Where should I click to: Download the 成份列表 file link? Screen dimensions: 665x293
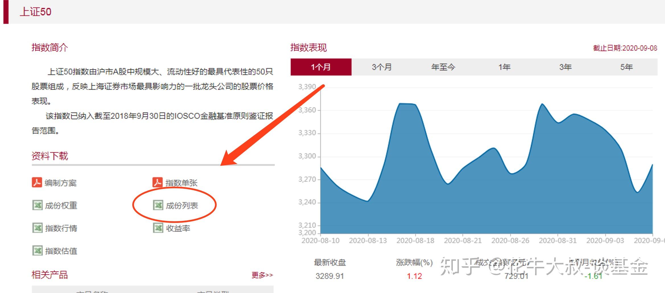tap(182, 206)
